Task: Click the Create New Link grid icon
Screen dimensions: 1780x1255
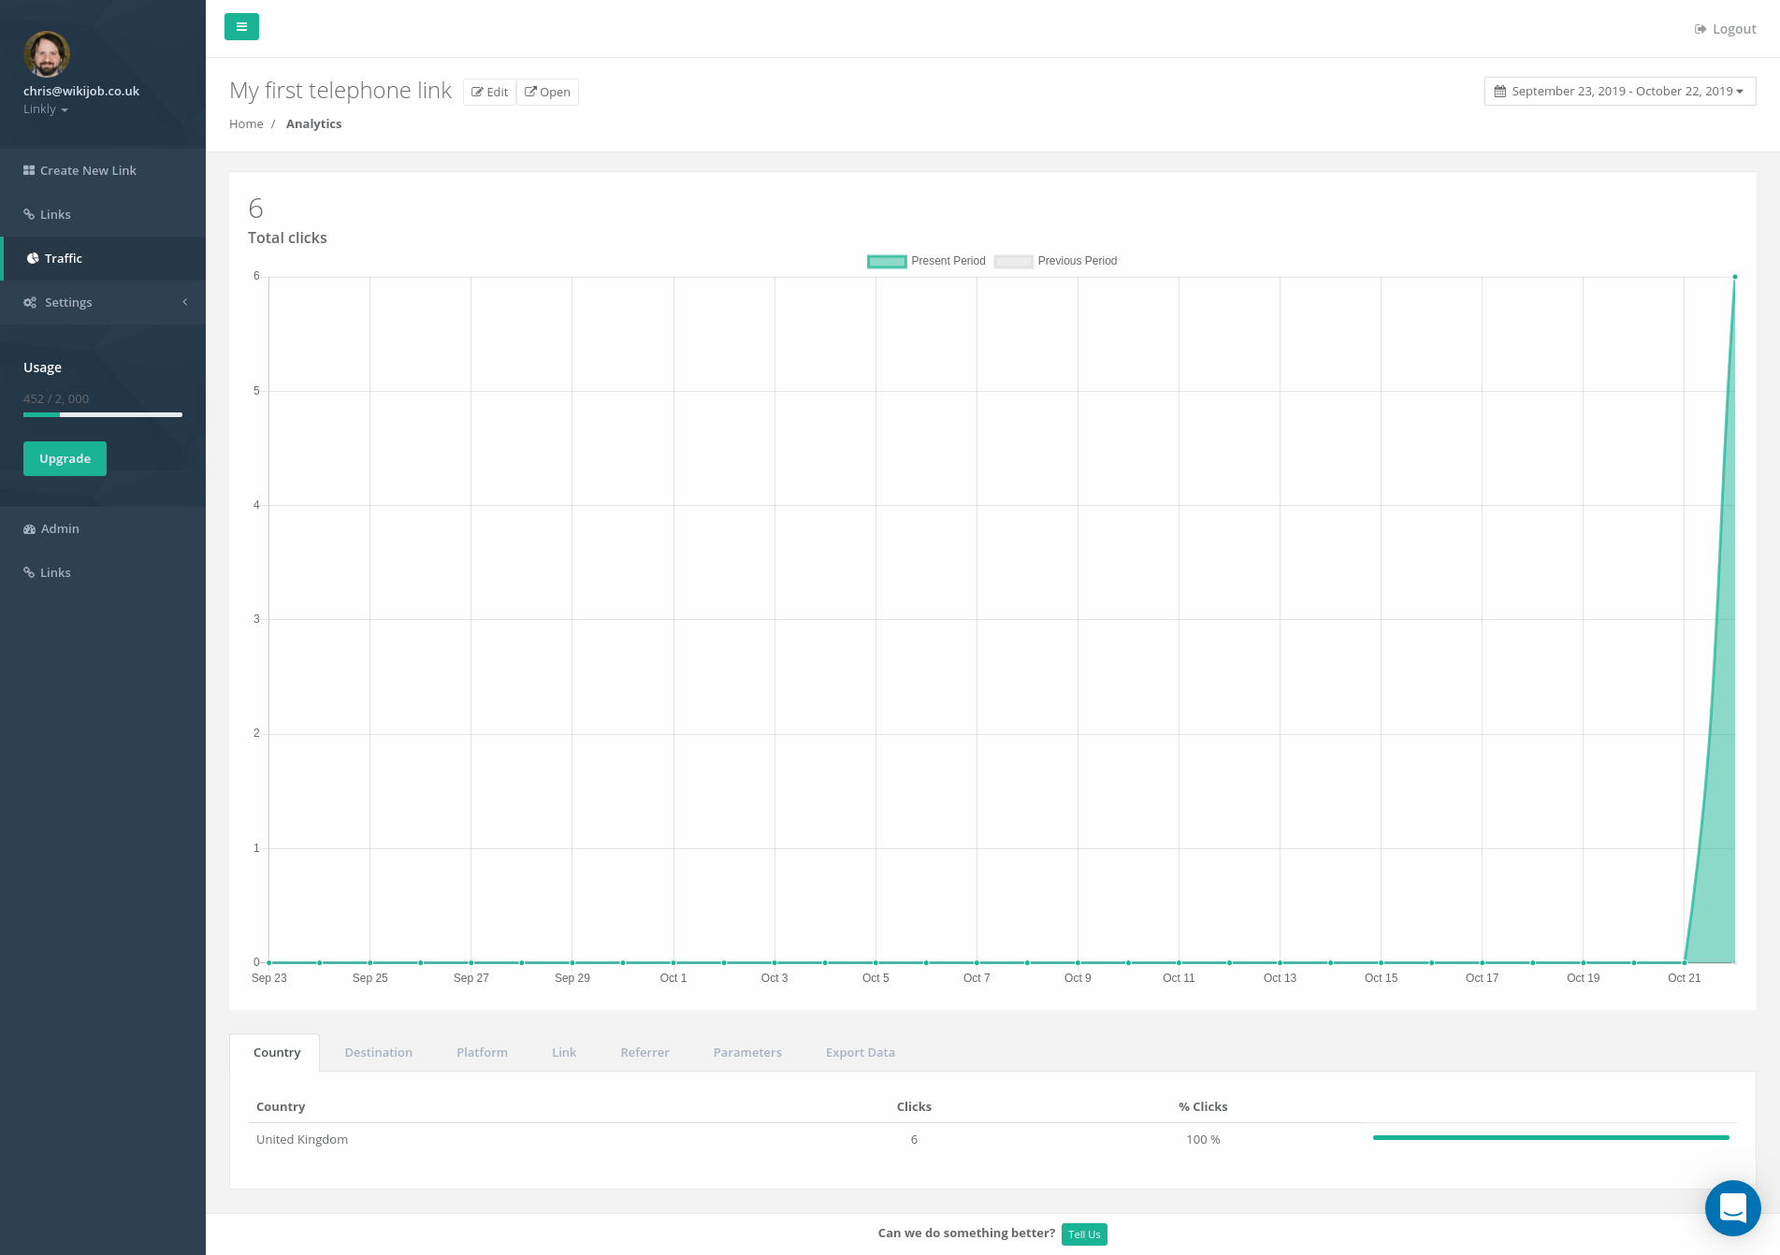Action: click(29, 169)
